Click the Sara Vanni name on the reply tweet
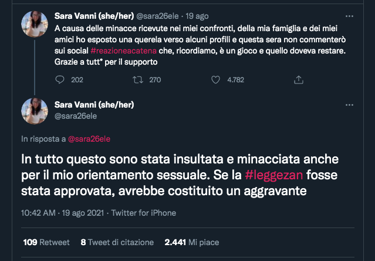This screenshot has width=375, height=261. [x=94, y=105]
